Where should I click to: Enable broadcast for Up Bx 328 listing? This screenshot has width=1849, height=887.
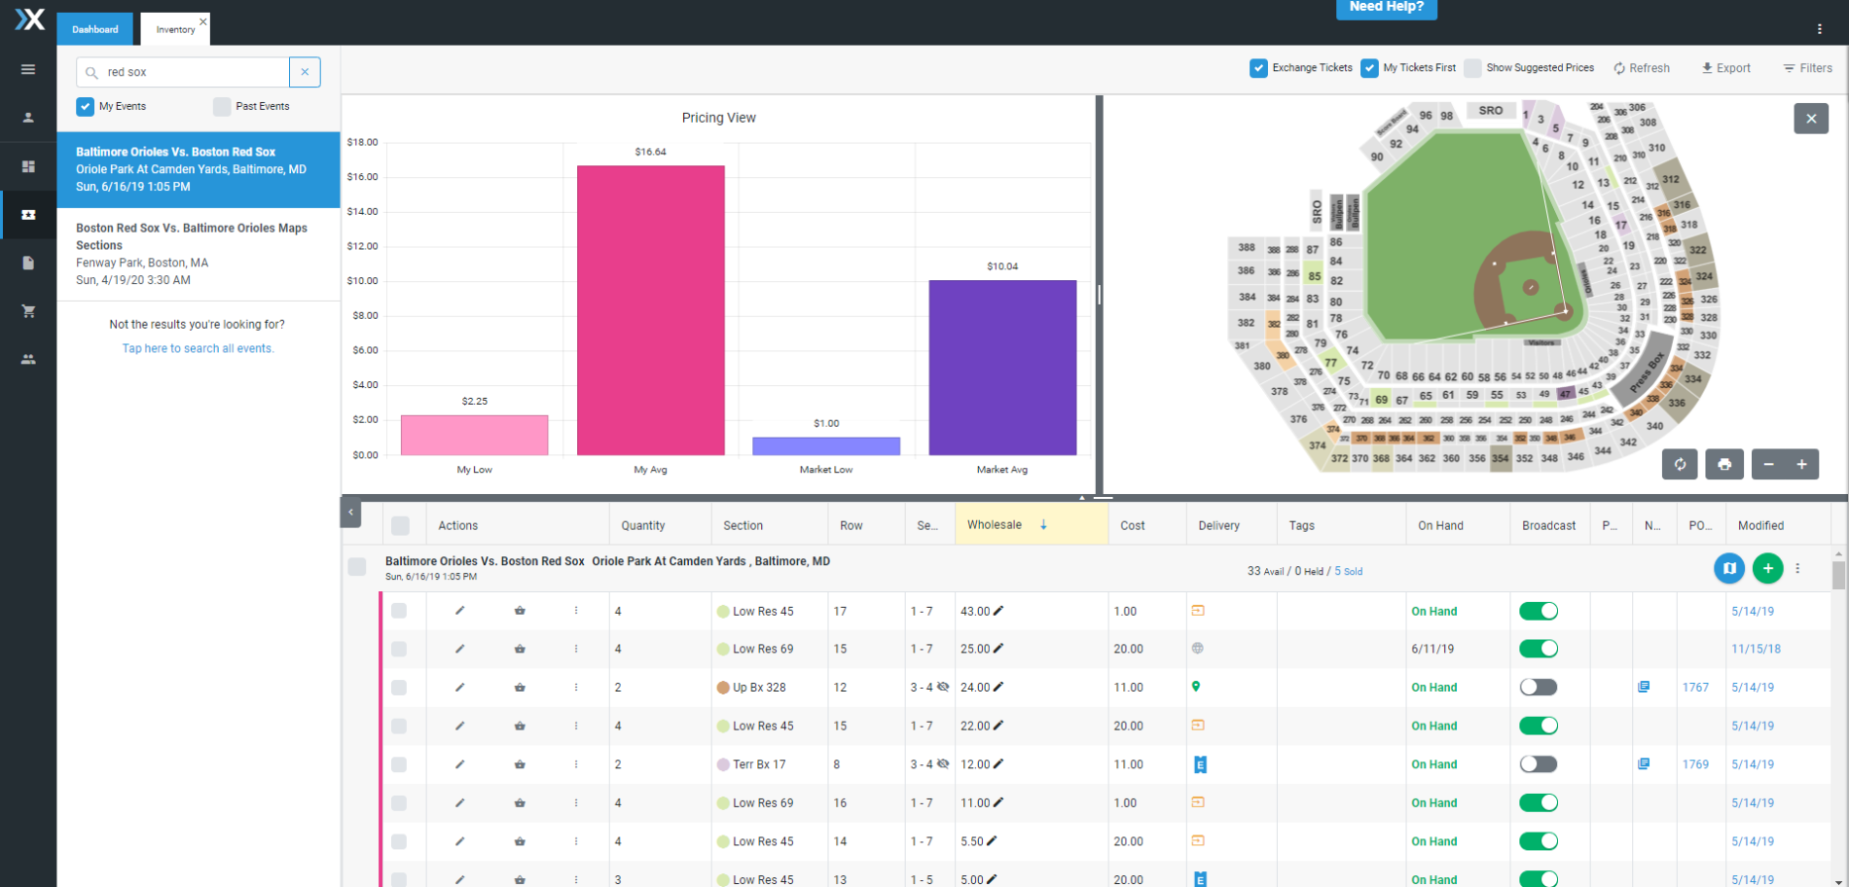coord(1538,688)
